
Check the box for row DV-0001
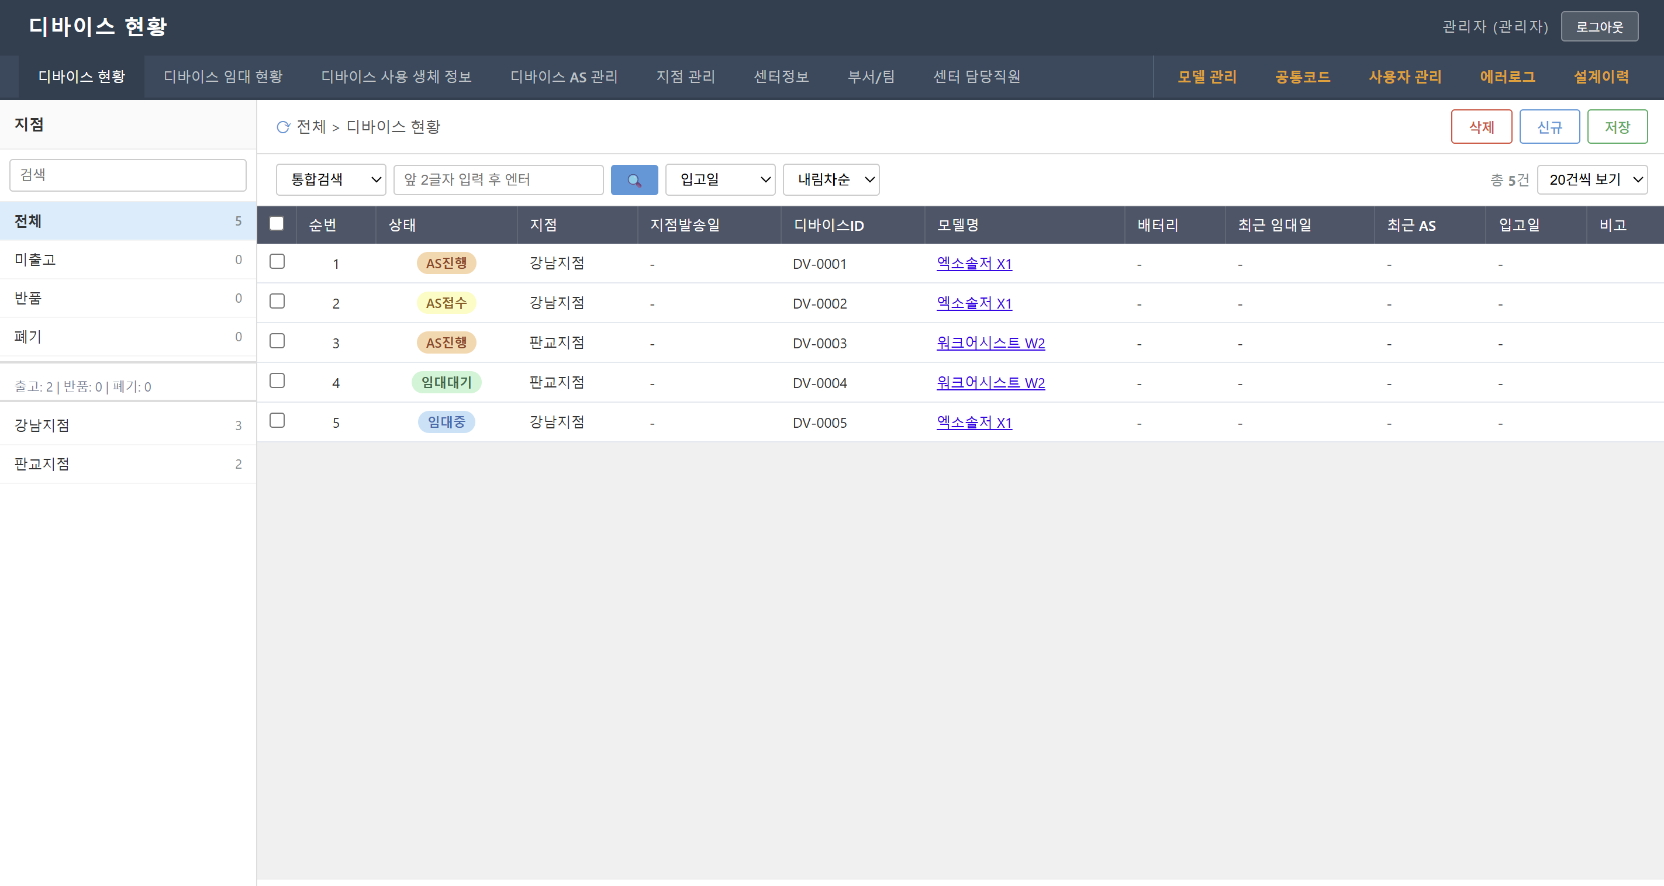tap(277, 262)
